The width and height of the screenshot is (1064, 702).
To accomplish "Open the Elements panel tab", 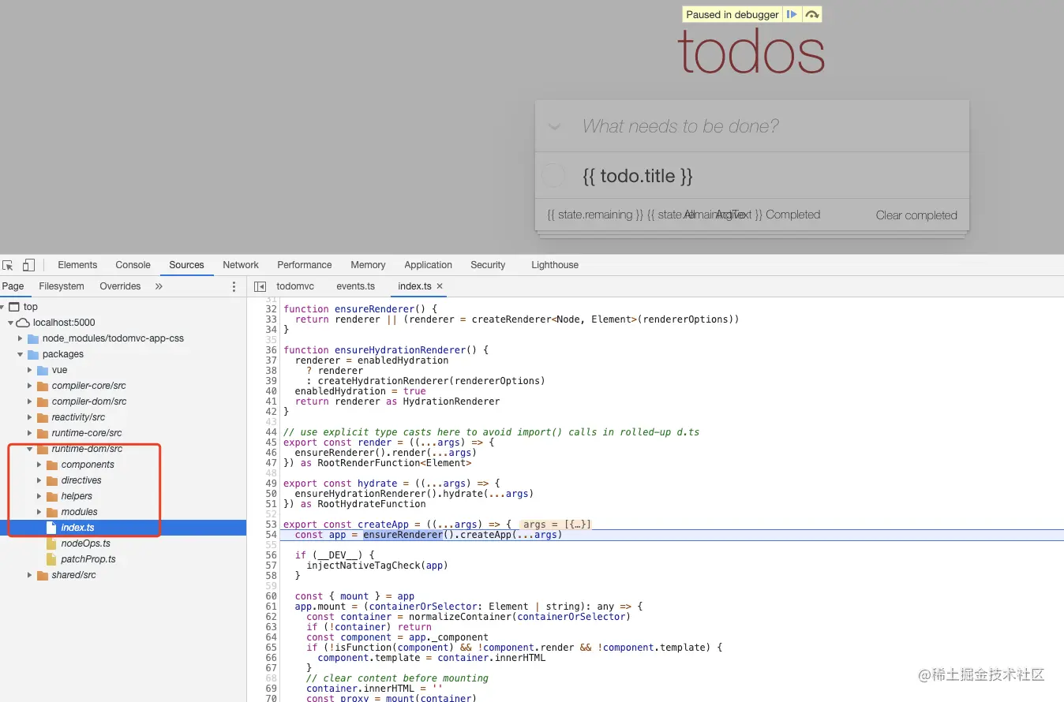I will (77, 265).
